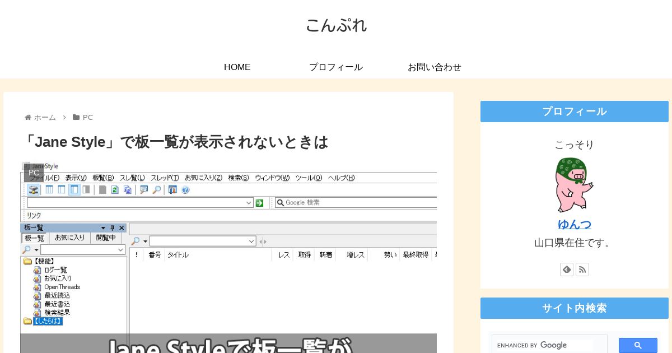Click お気に入り(Z) menu in Jane Style image

point(203,178)
